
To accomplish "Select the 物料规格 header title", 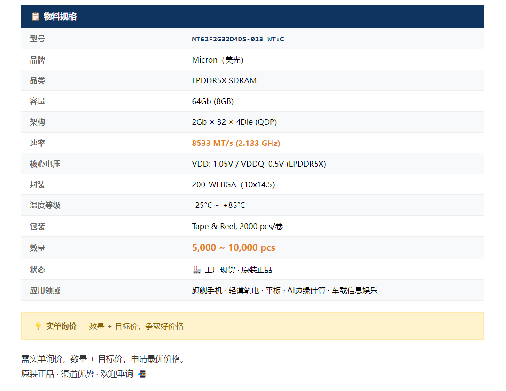I will (x=60, y=16).
